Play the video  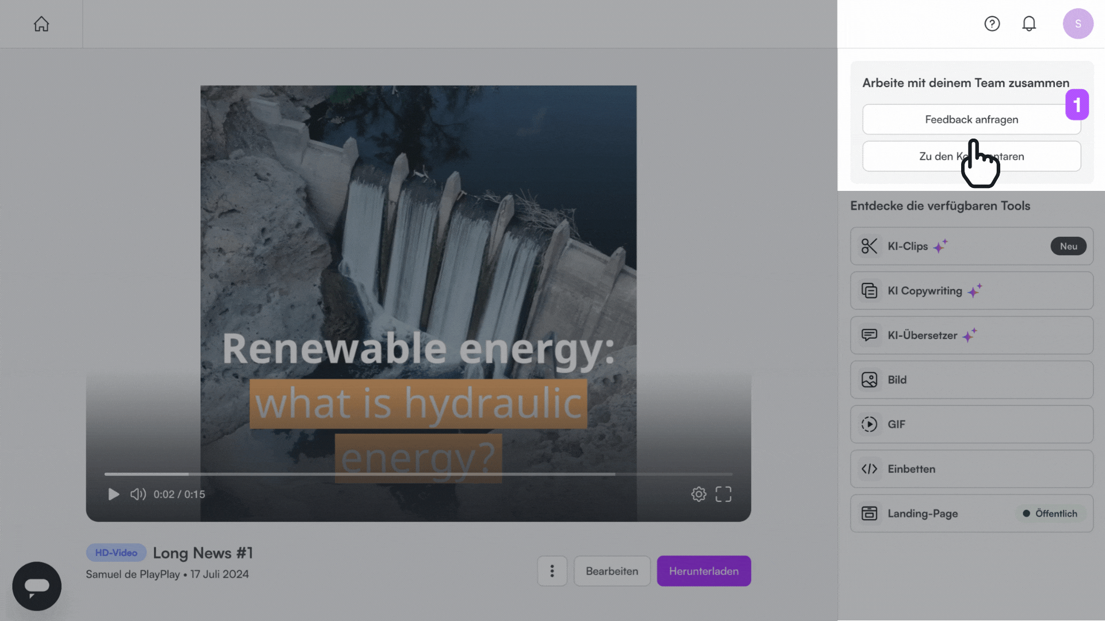[x=113, y=494]
